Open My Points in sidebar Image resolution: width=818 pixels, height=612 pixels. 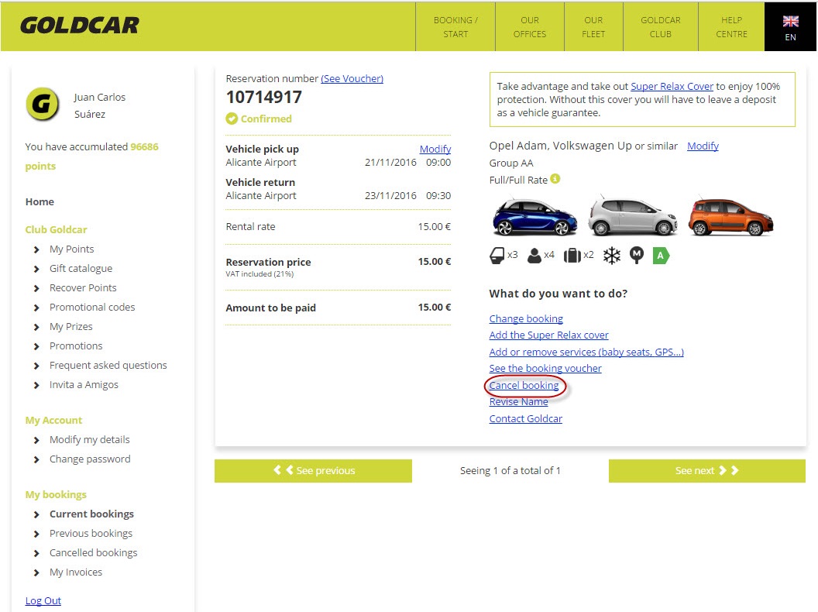tap(71, 249)
